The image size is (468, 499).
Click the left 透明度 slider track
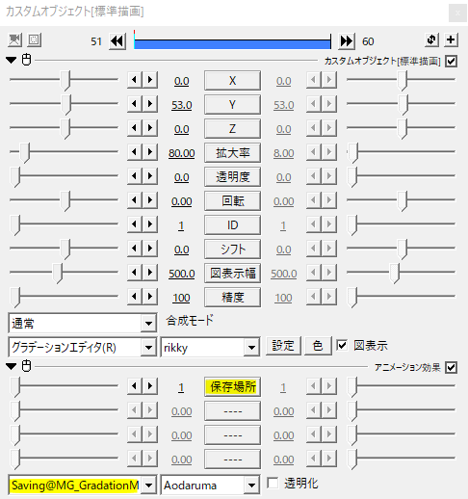pos(65,175)
